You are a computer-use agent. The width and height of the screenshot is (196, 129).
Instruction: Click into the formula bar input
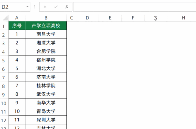click(134, 7)
